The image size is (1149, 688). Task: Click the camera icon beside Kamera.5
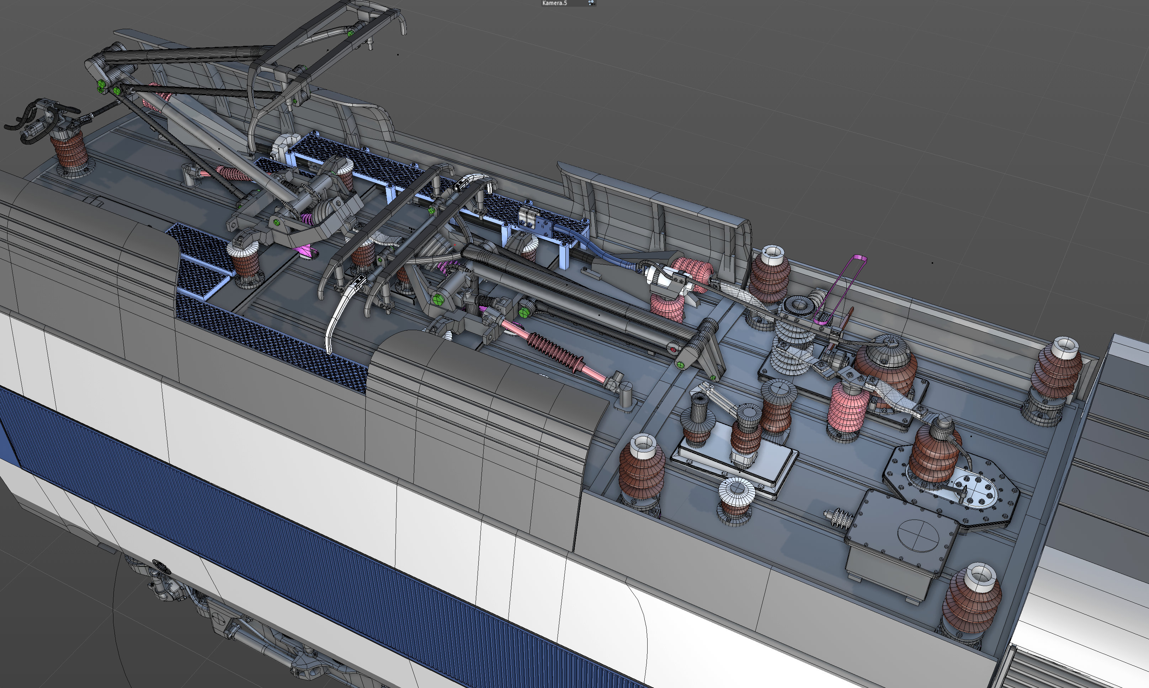click(591, 3)
